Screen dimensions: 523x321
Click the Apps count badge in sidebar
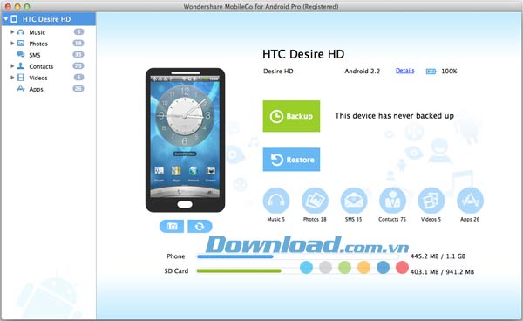click(x=78, y=88)
